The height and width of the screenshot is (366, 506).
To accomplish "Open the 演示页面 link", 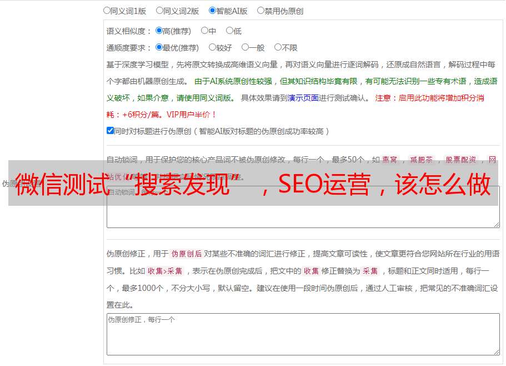I will tap(303, 98).
